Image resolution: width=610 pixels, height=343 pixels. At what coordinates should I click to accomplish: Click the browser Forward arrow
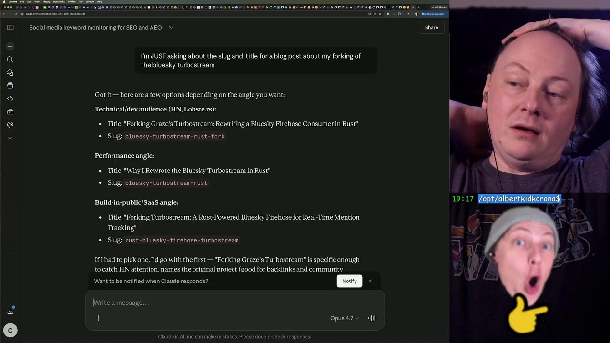pyautogui.click(x=10, y=14)
